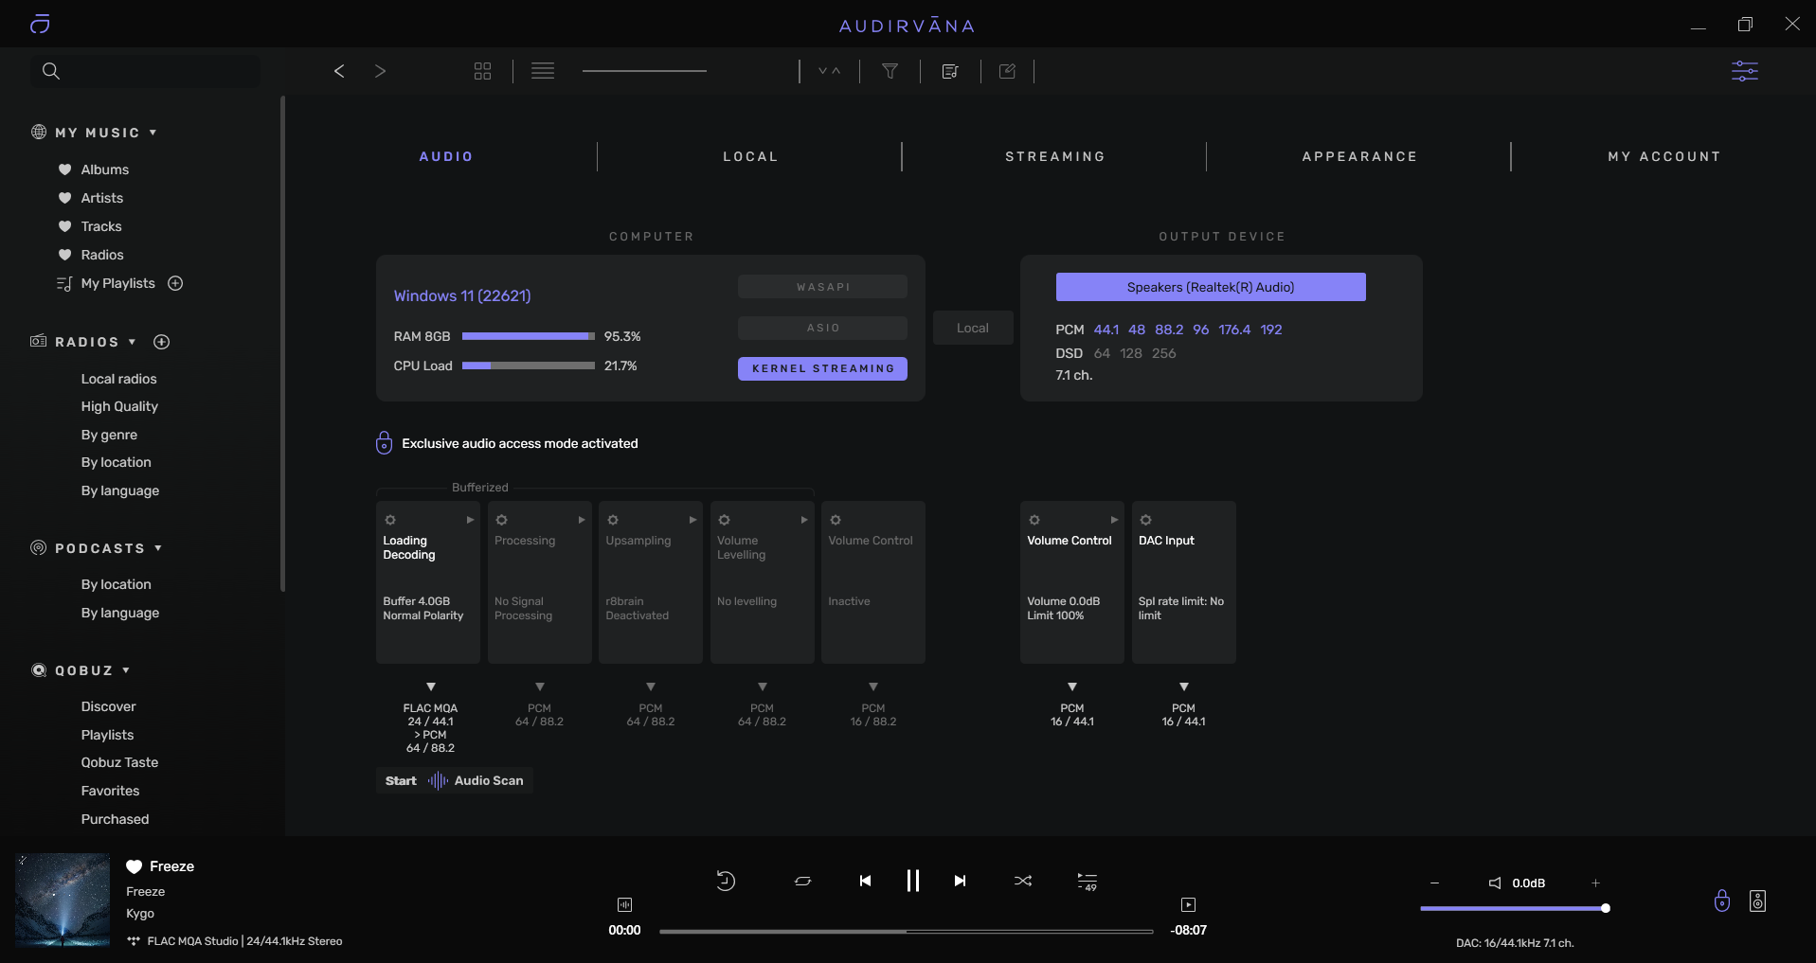Viewport: 1816px width, 963px height.
Task: Expand Processing panel arrow
Action: pyautogui.click(x=582, y=520)
